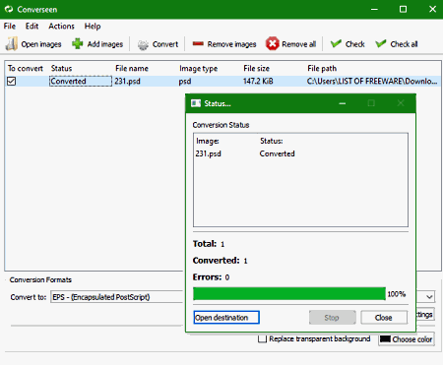Click the disabled Stop button
Viewport: 443px width, 365px height.
(x=332, y=318)
